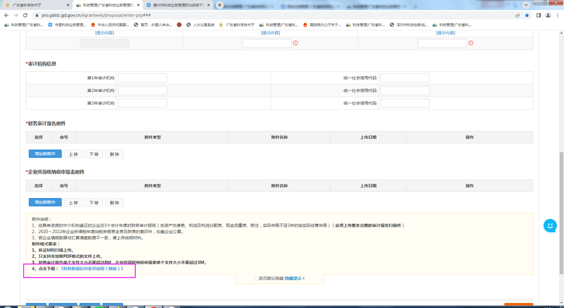564x308 pixels.
Task: Click the red warning icon in middle column
Action: click(x=296, y=43)
